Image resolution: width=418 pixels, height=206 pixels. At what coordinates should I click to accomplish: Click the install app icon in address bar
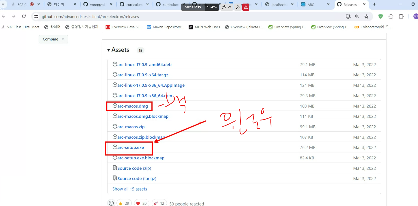[x=348, y=16]
